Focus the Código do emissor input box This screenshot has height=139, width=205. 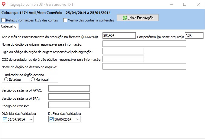[69, 105]
